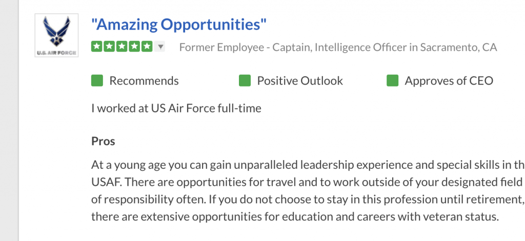This screenshot has height=241, width=525.
Task: Click the U.S. Air Force logo thumbnail
Action: click(56, 35)
